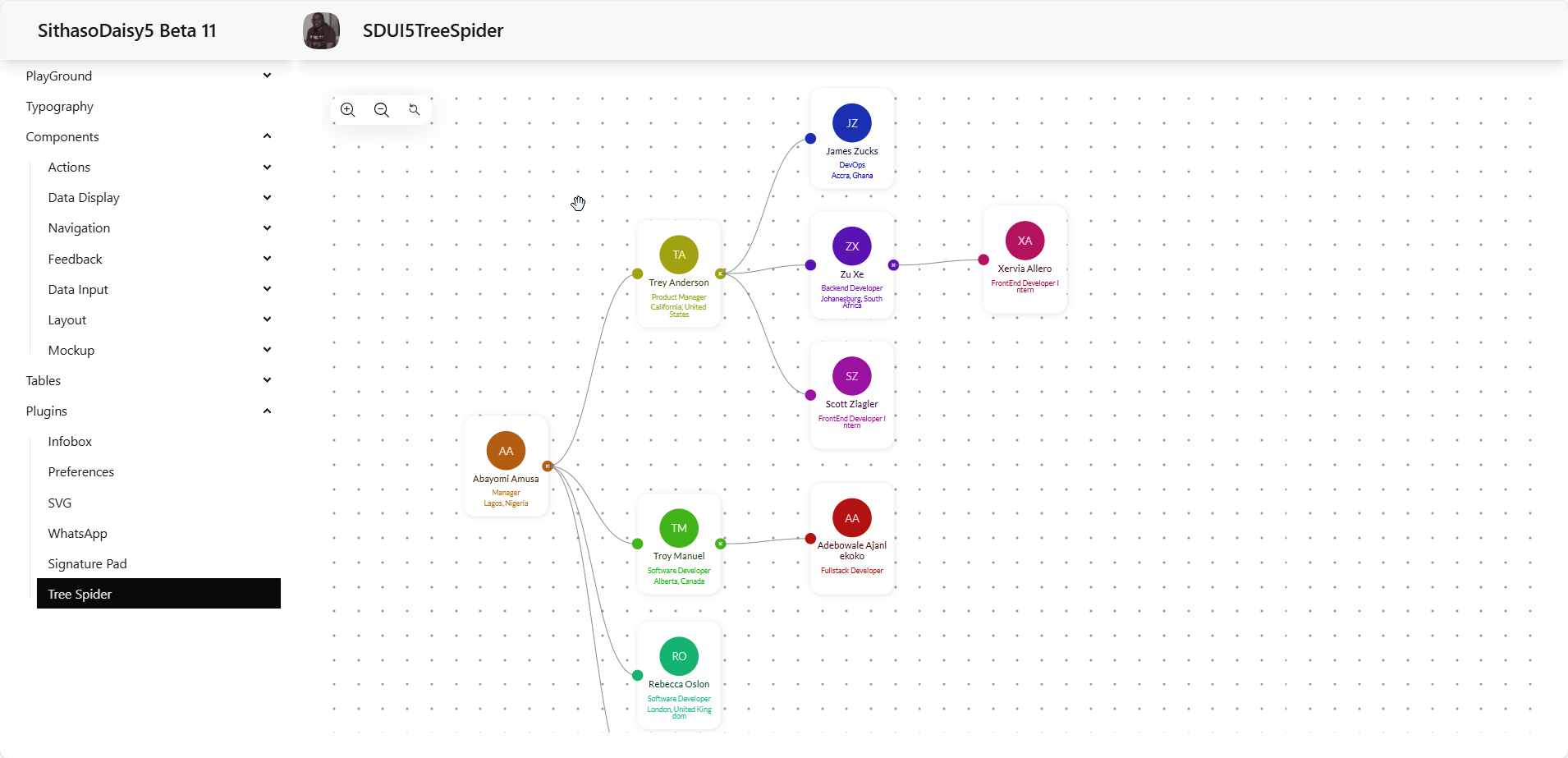This screenshot has width=1568, height=758.
Task: Select the SZ avatar of Scott Ziagler
Action: click(x=852, y=376)
